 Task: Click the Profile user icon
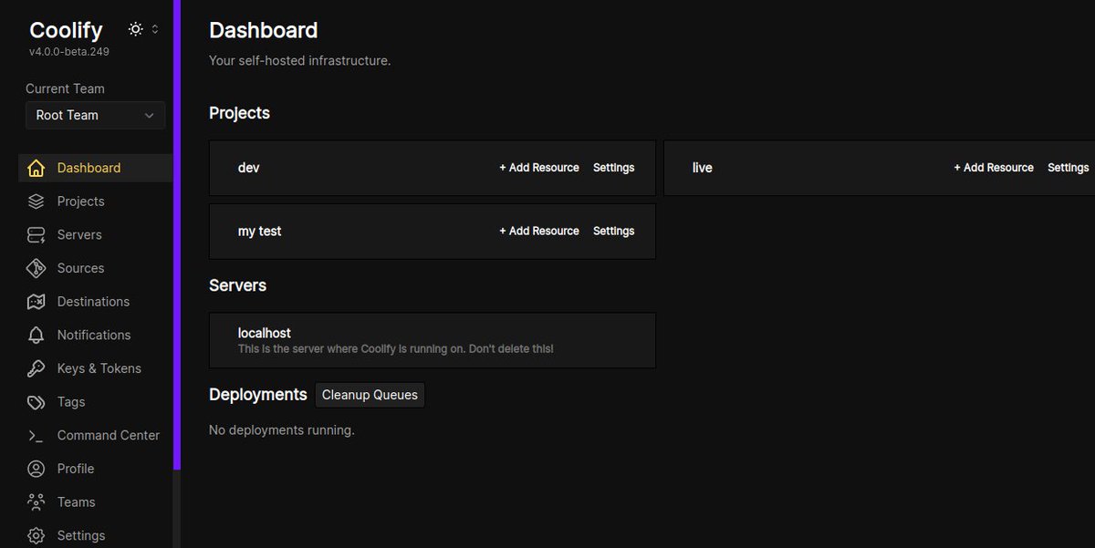tap(36, 469)
